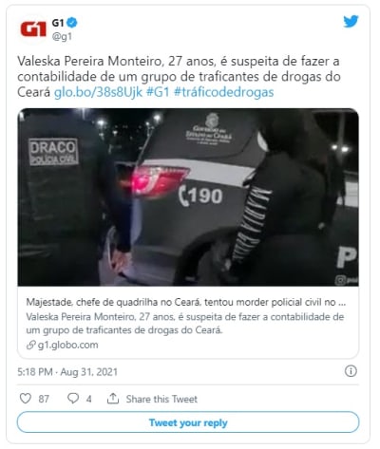Click the share arrow icon
This screenshot has width=380, height=449.
(113, 399)
